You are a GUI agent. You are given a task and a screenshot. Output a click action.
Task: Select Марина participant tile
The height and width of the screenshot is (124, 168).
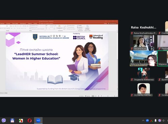[x=163, y=58]
